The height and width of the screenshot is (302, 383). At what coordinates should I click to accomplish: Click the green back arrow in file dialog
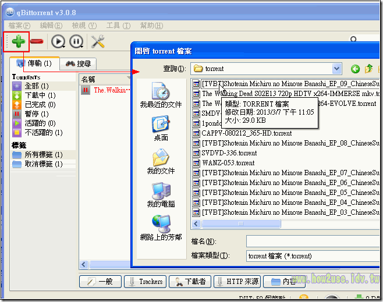point(355,69)
